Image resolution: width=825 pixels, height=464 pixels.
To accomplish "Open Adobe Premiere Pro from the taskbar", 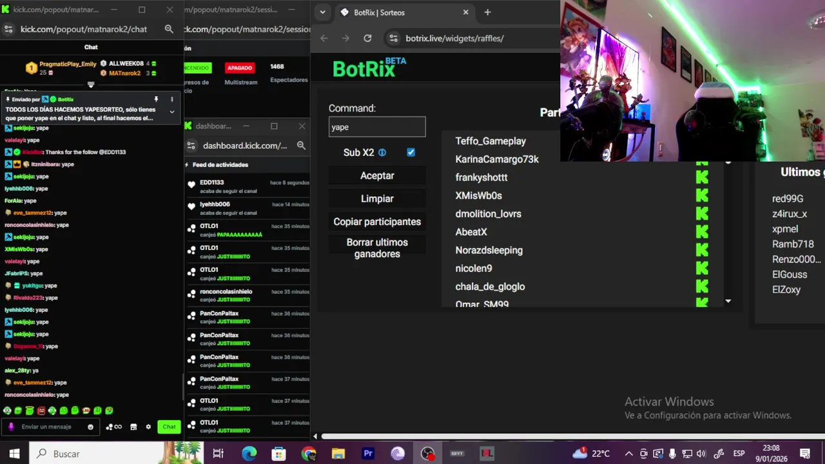I will [368, 454].
